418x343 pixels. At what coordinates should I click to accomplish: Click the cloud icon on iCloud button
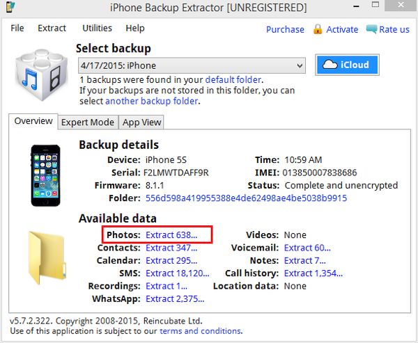click(330, 65)
